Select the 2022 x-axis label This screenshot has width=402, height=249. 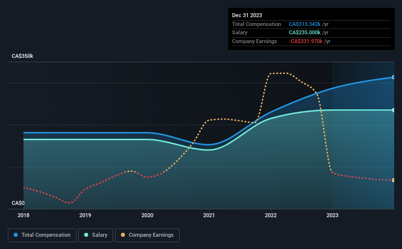coord(271,215)
